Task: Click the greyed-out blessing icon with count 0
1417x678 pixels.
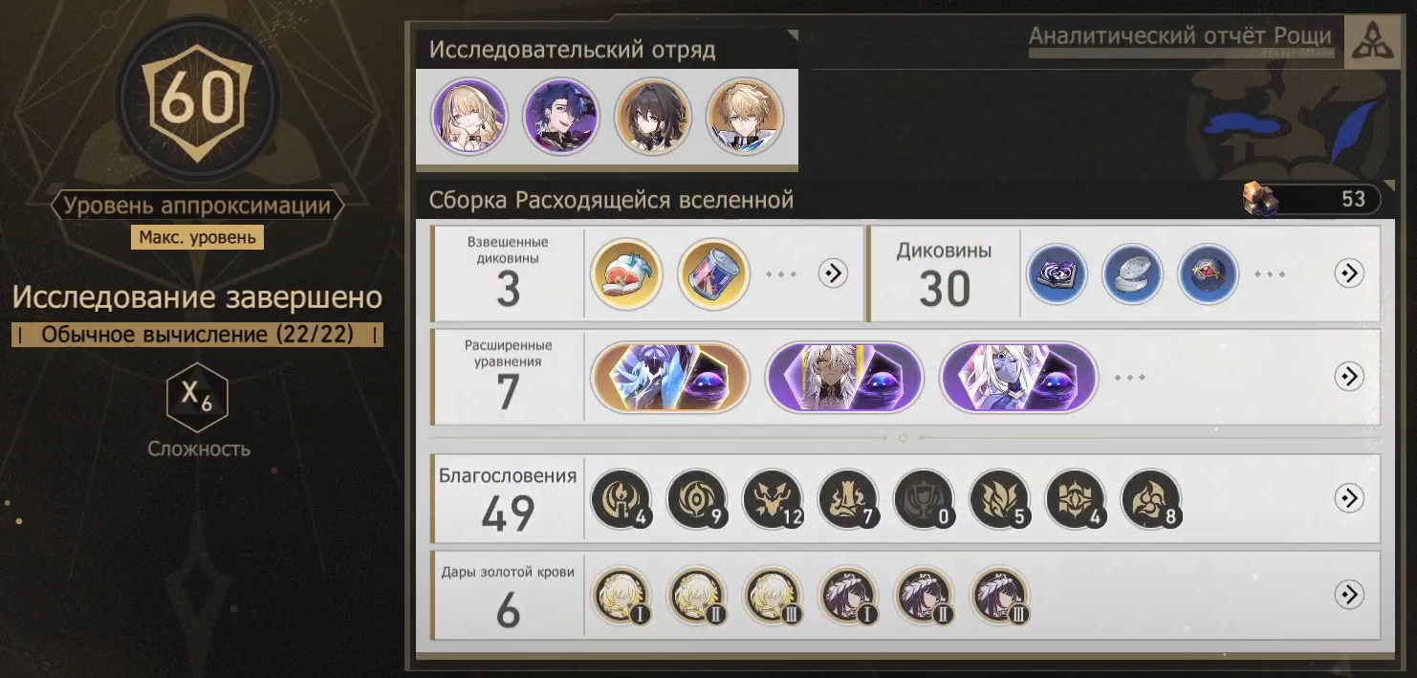Action: pyautogui.click(x=925, y=499)
